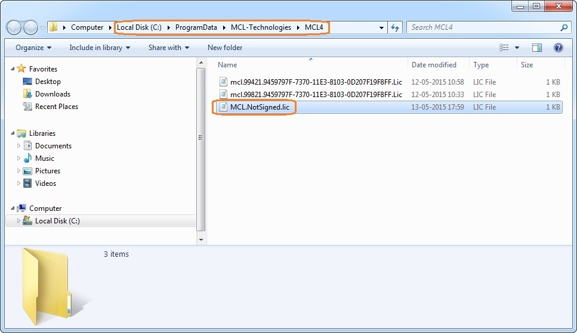Viewport: 577px width, 333px height.
Task: Open the Share with menu
Action: pyautogui.click(x=168, y=48)
